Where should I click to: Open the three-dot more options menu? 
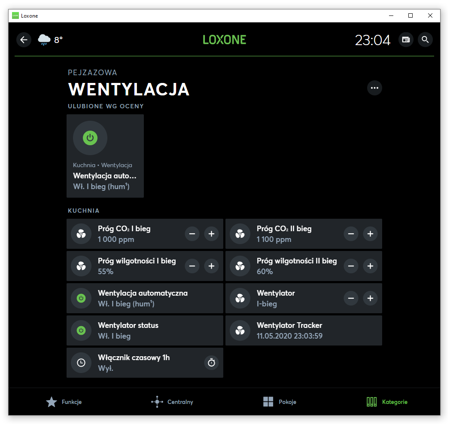(x=374, y=88)
